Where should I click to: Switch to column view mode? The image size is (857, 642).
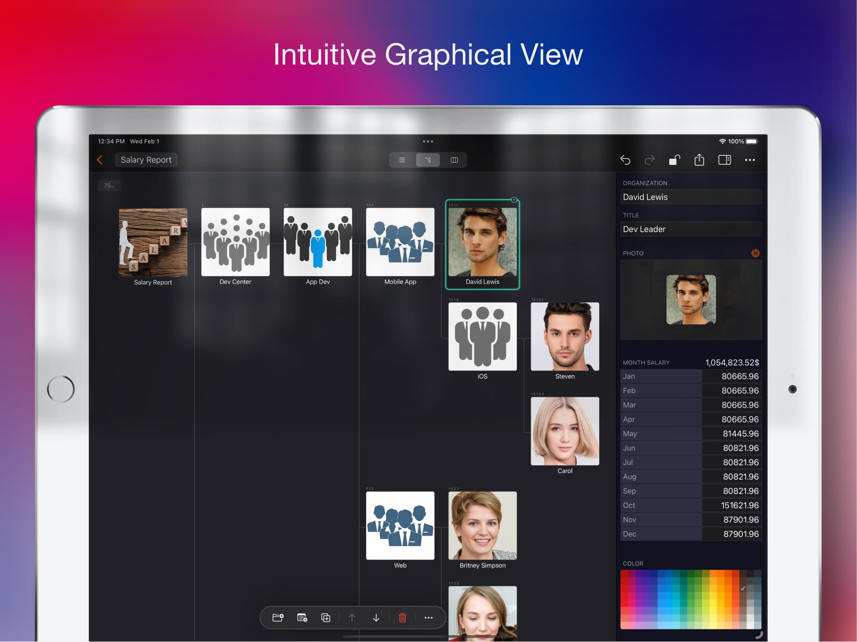tap(454, 160)
